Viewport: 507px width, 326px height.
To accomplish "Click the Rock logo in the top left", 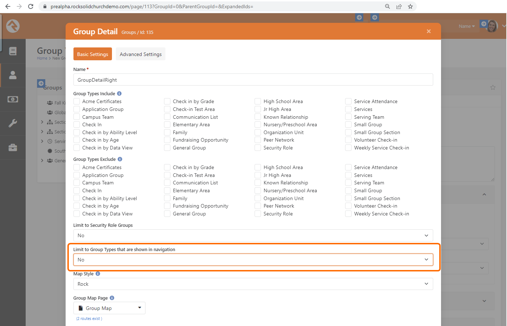I will (13, 26).
